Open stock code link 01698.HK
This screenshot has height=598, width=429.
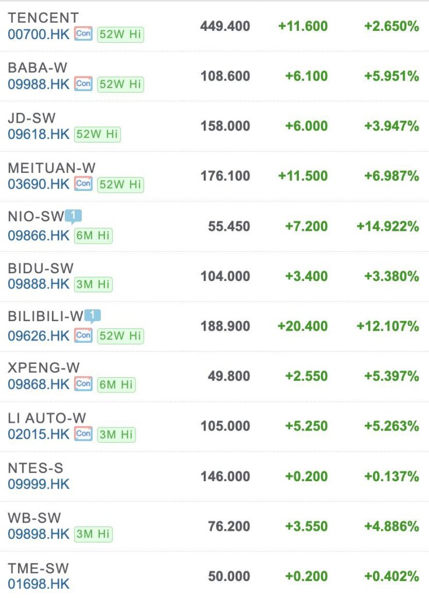click(x=39, y=583)
